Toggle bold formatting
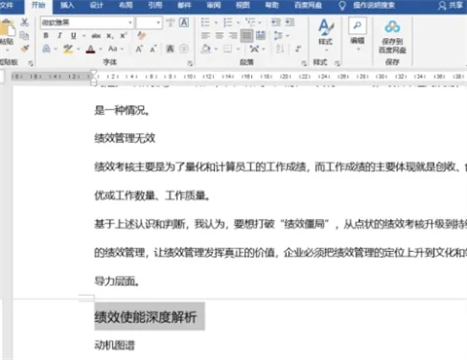This screenshot has width=467, height=360. [x=46, y=36]
